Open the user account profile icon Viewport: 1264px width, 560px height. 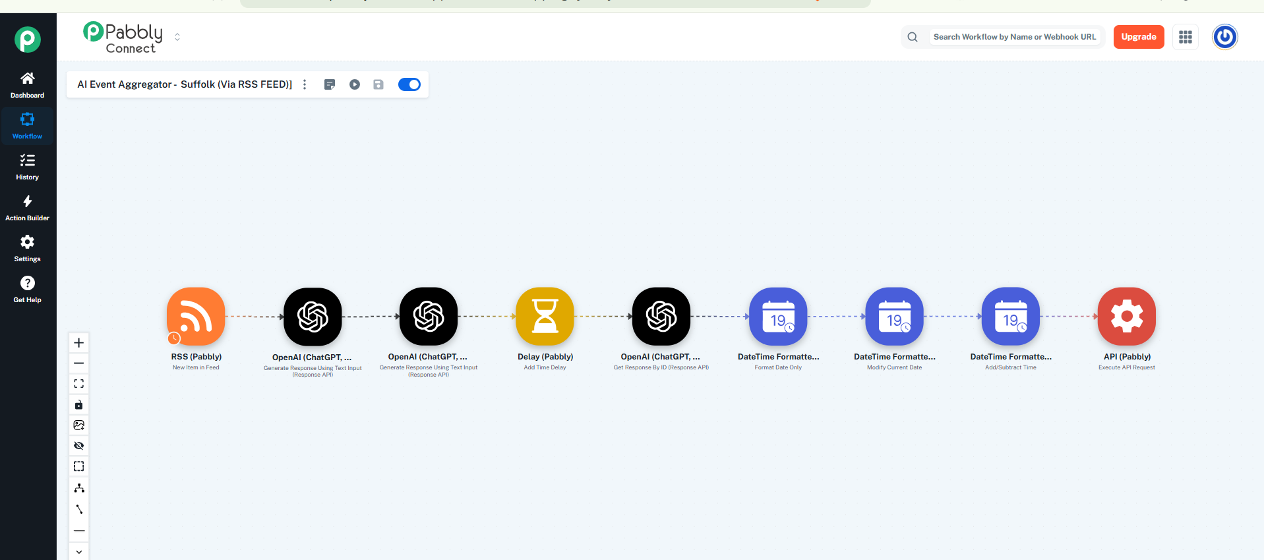coord(1225,37)
